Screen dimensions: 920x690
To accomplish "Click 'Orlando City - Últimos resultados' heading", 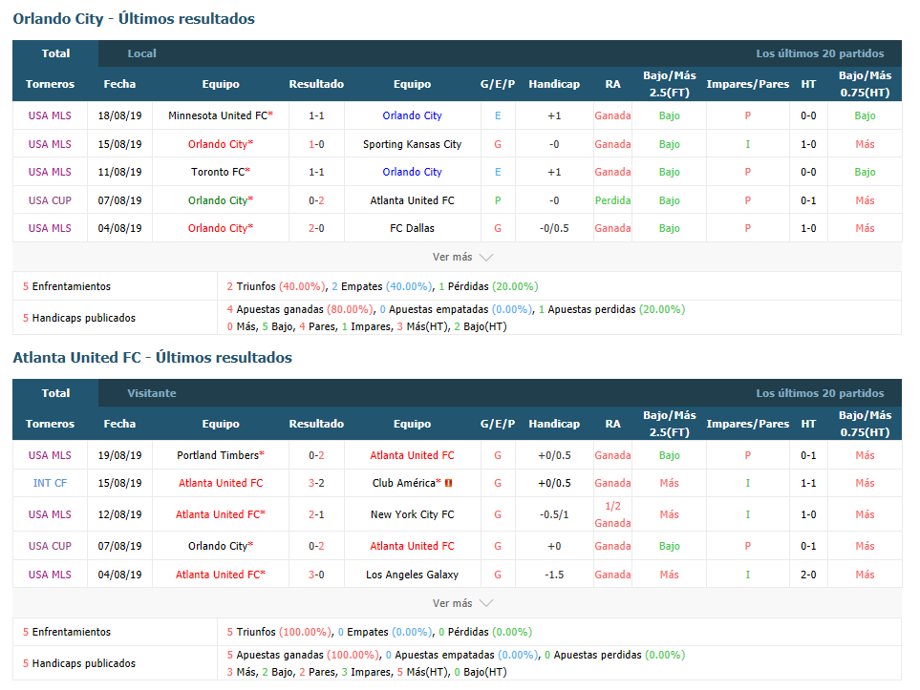I will pos(134,19).
